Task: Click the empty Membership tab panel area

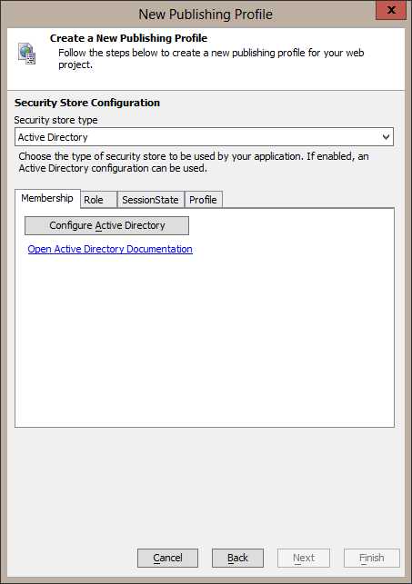Action: pyautogui.click(x=205, y=335)
